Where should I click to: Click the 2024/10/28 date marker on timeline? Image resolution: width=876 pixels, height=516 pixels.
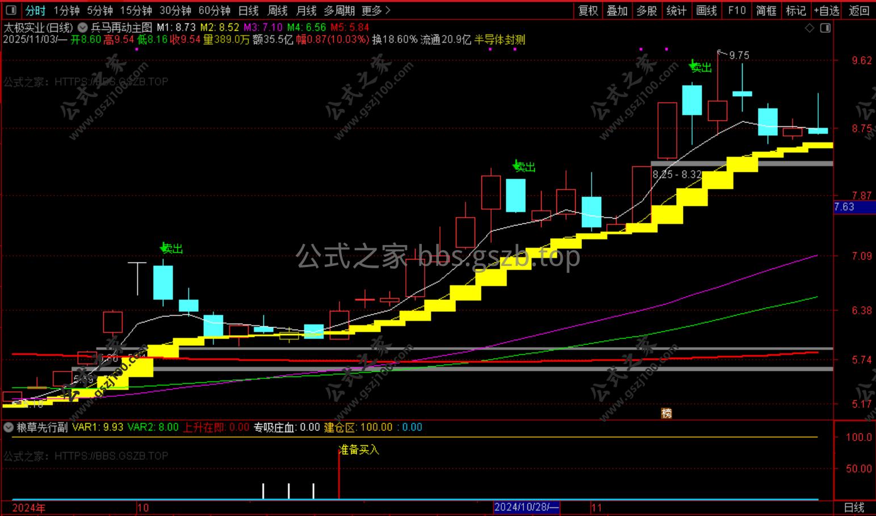pos(527,507)
